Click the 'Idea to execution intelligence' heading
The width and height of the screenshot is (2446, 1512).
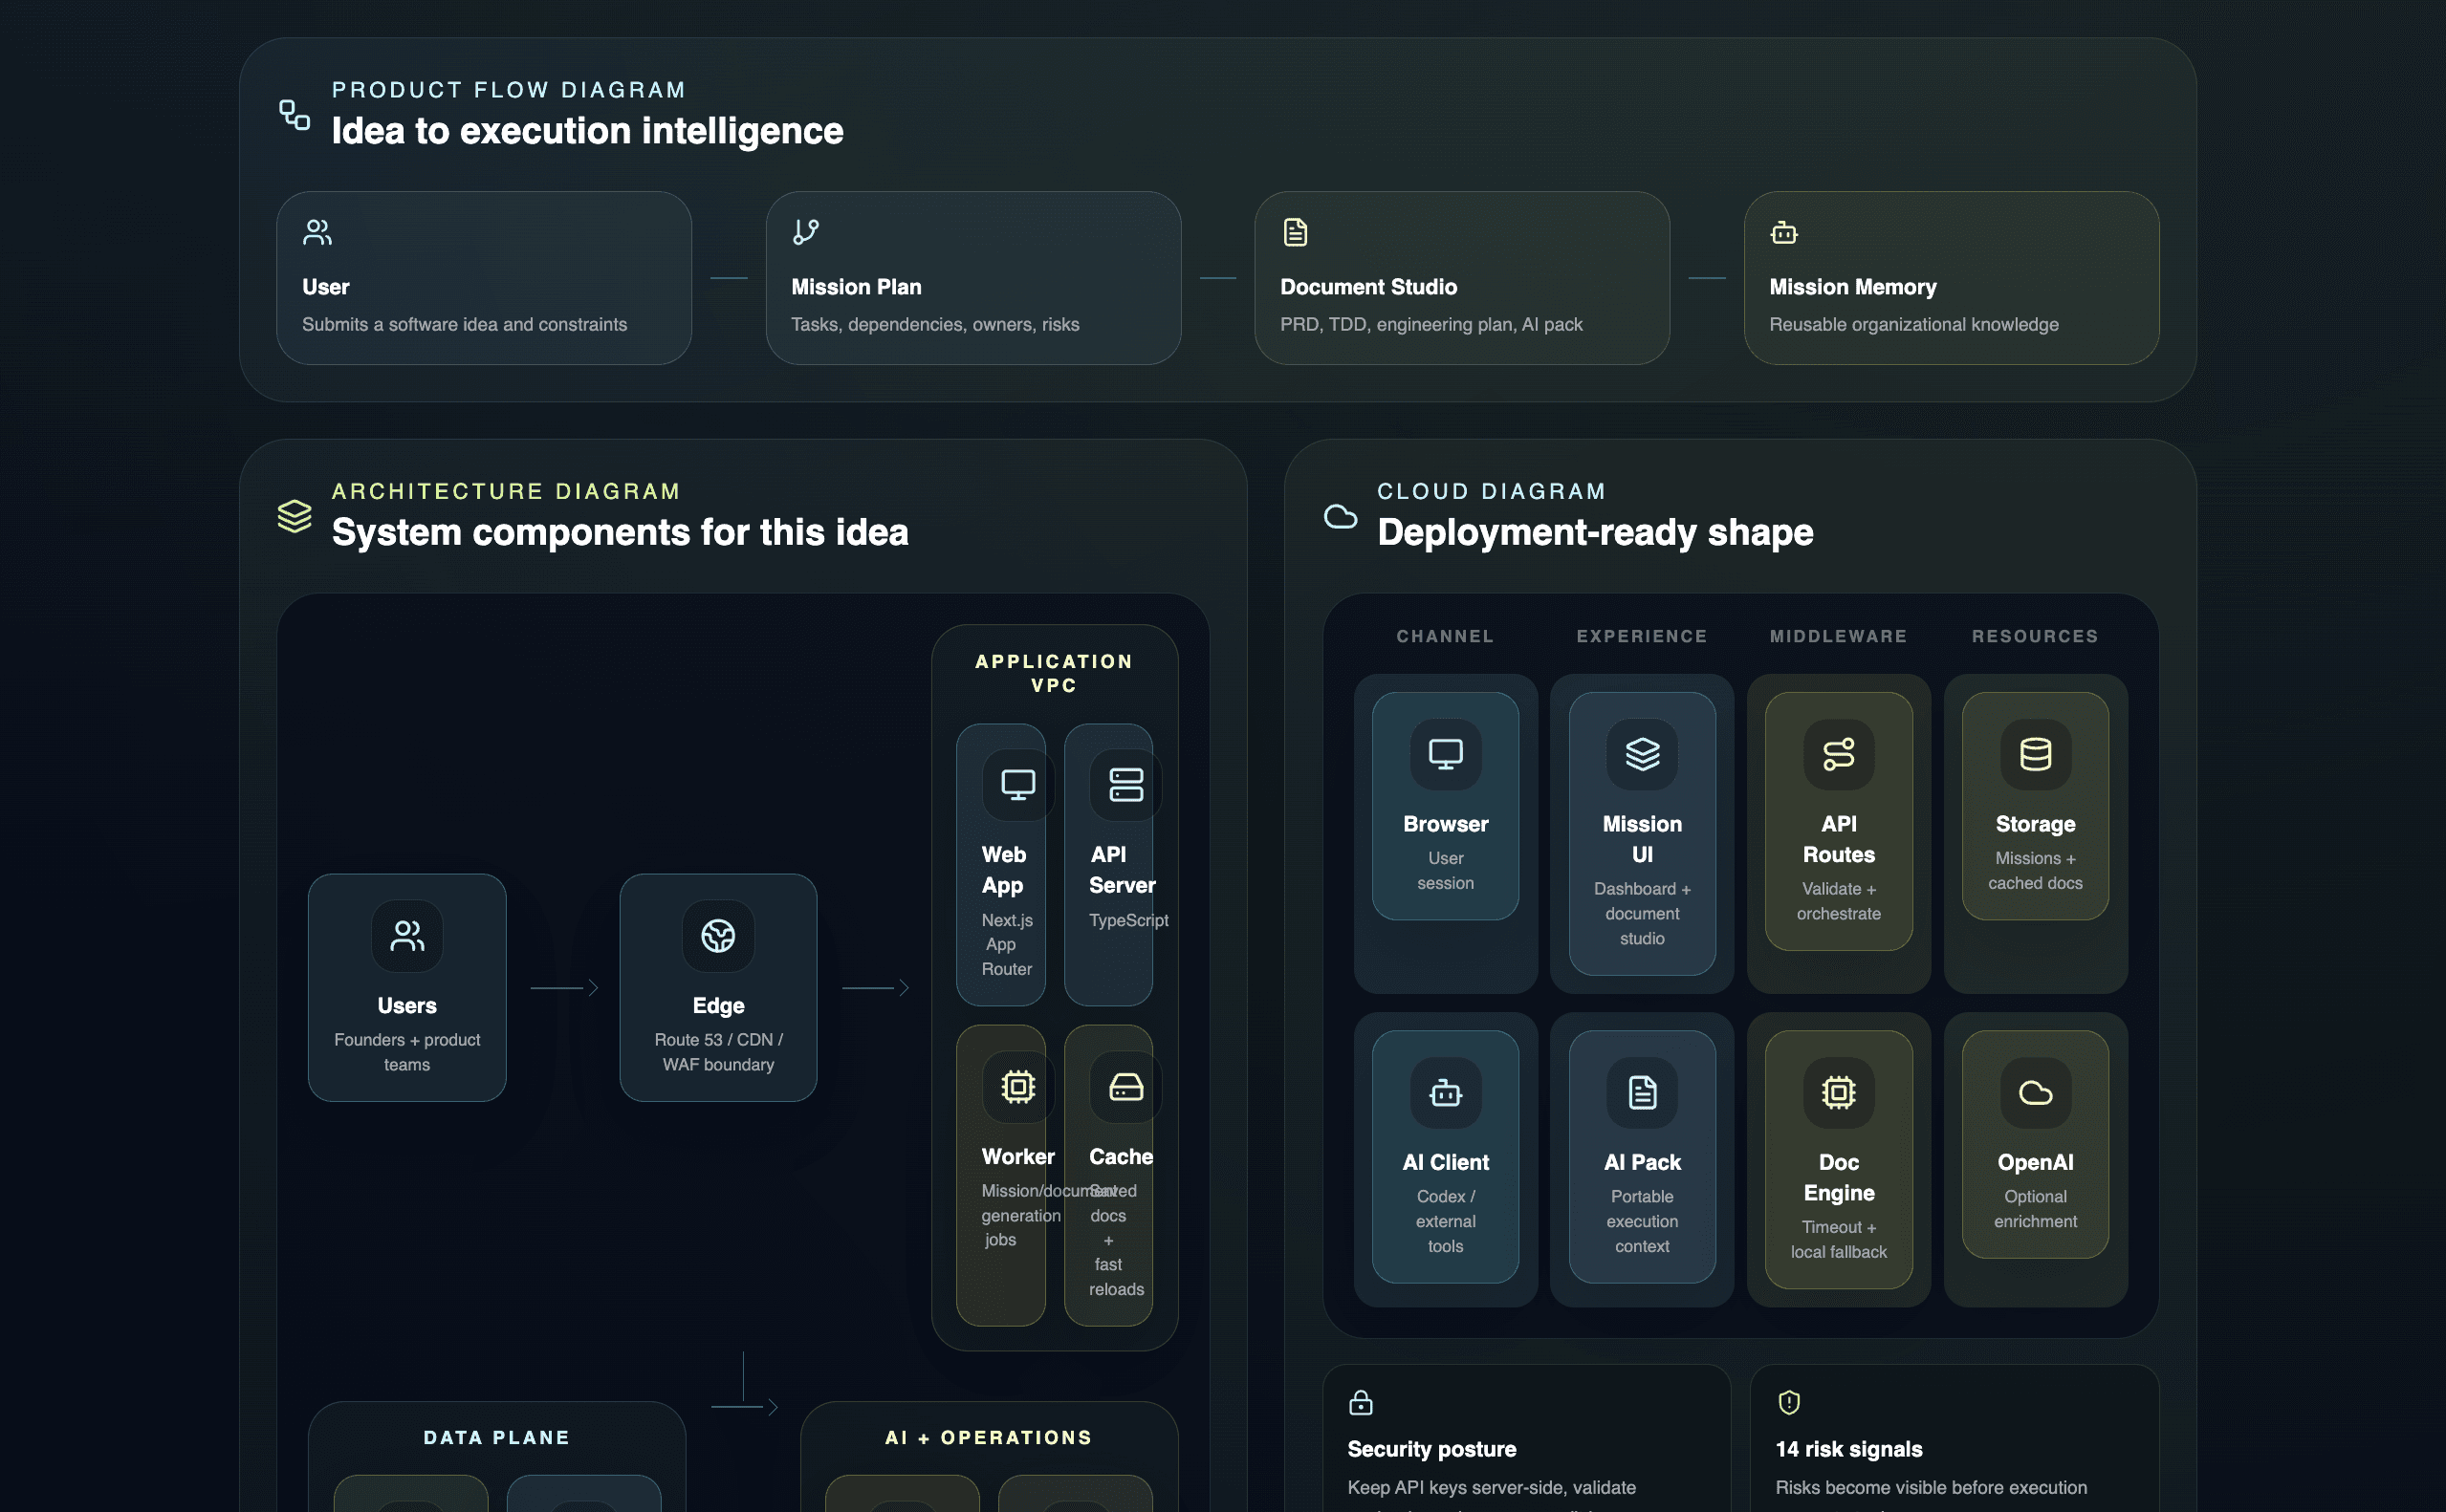pos(587,131)
